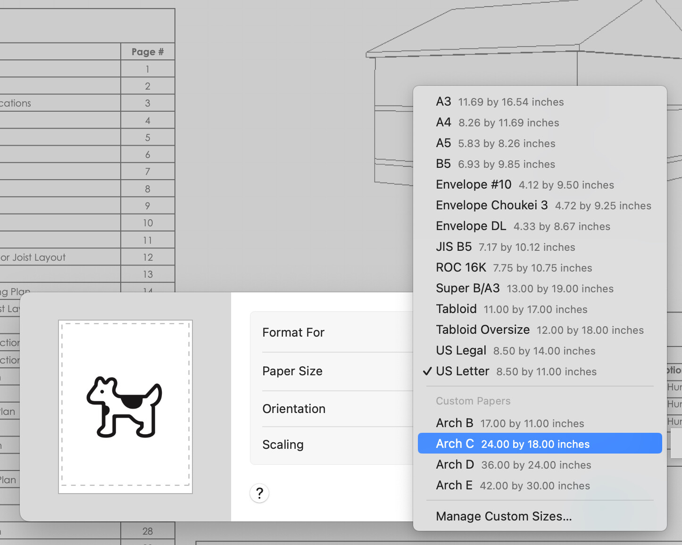Click page number 7 cell in table
682x545 pixels.
(x=148, y=172)
